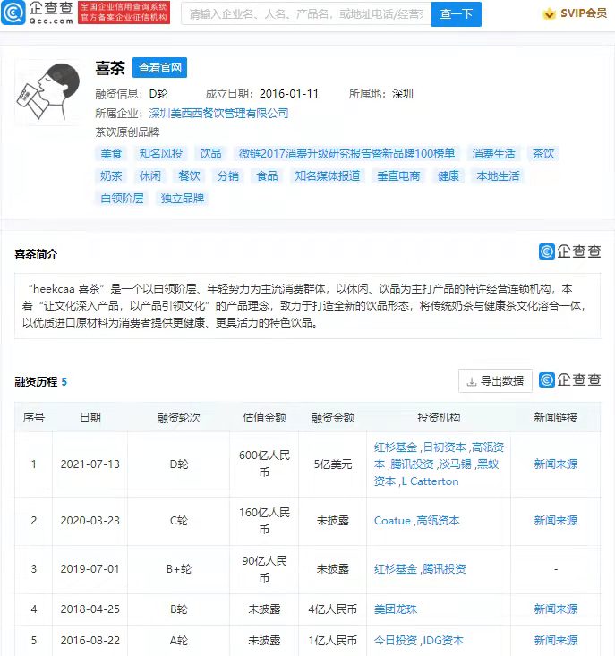Open 新闻来源 for the A轮 round
Screen dimensions: 615x656
(556, 641)
